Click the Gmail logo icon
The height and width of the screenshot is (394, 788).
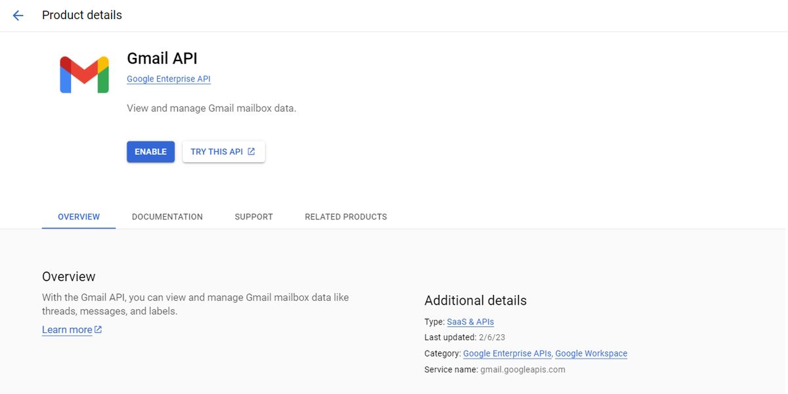pos(84,74)
